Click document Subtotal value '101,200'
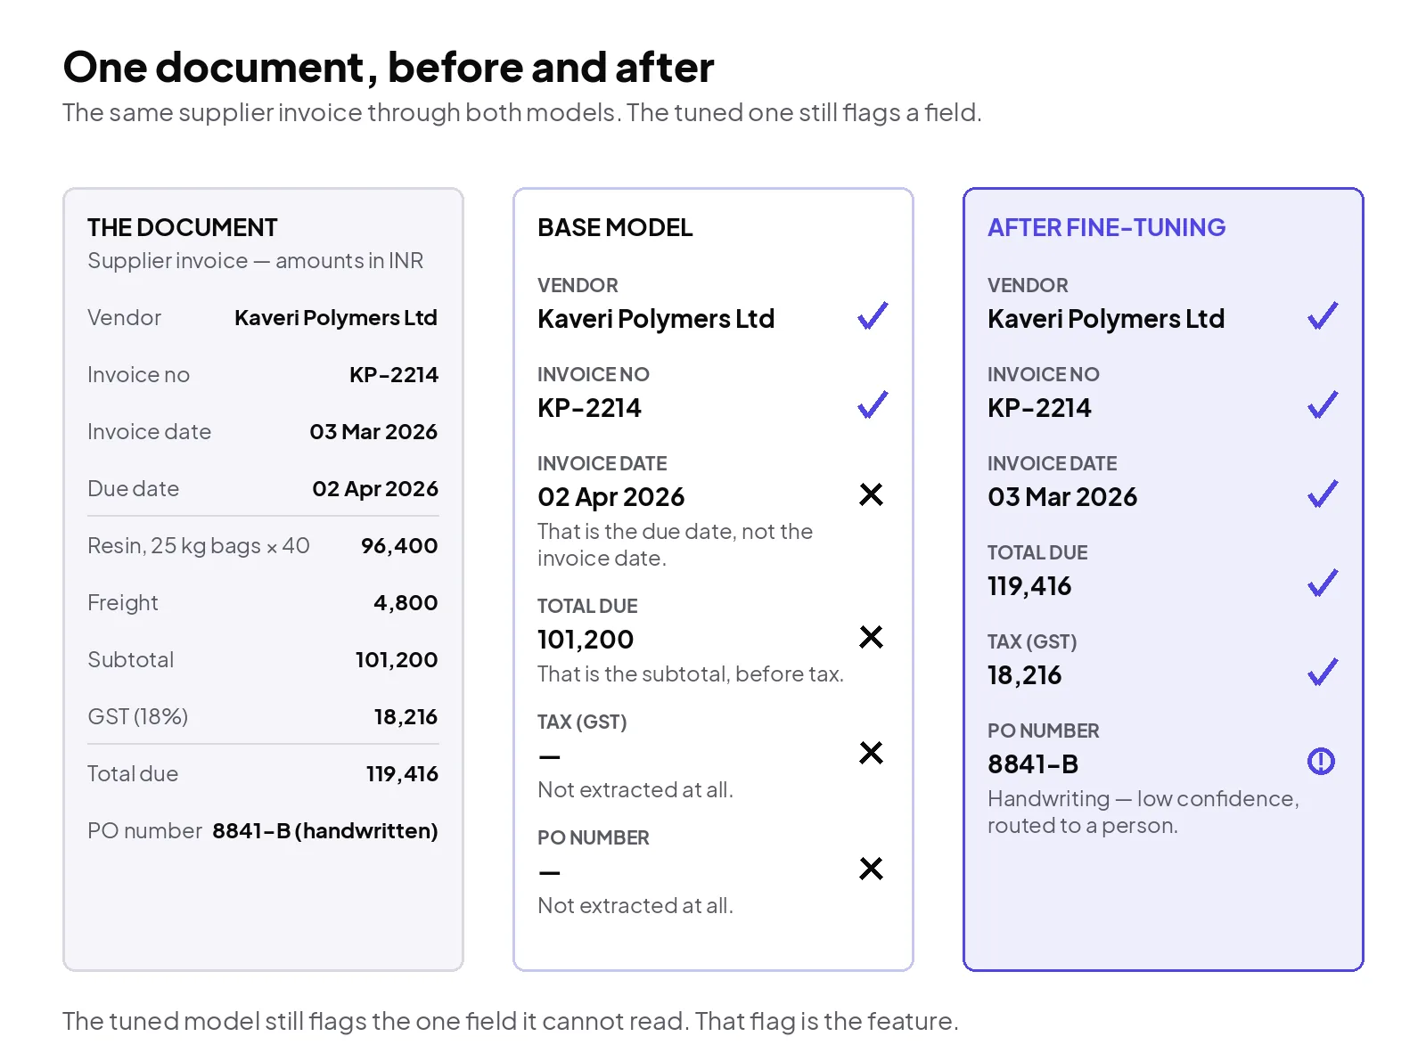 tap(397, 660)
